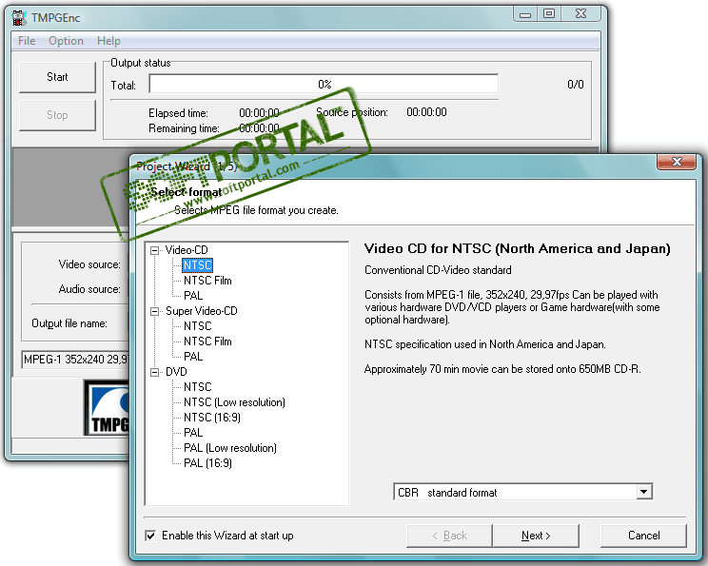Click the Elapsed time value

pos(259,113)
